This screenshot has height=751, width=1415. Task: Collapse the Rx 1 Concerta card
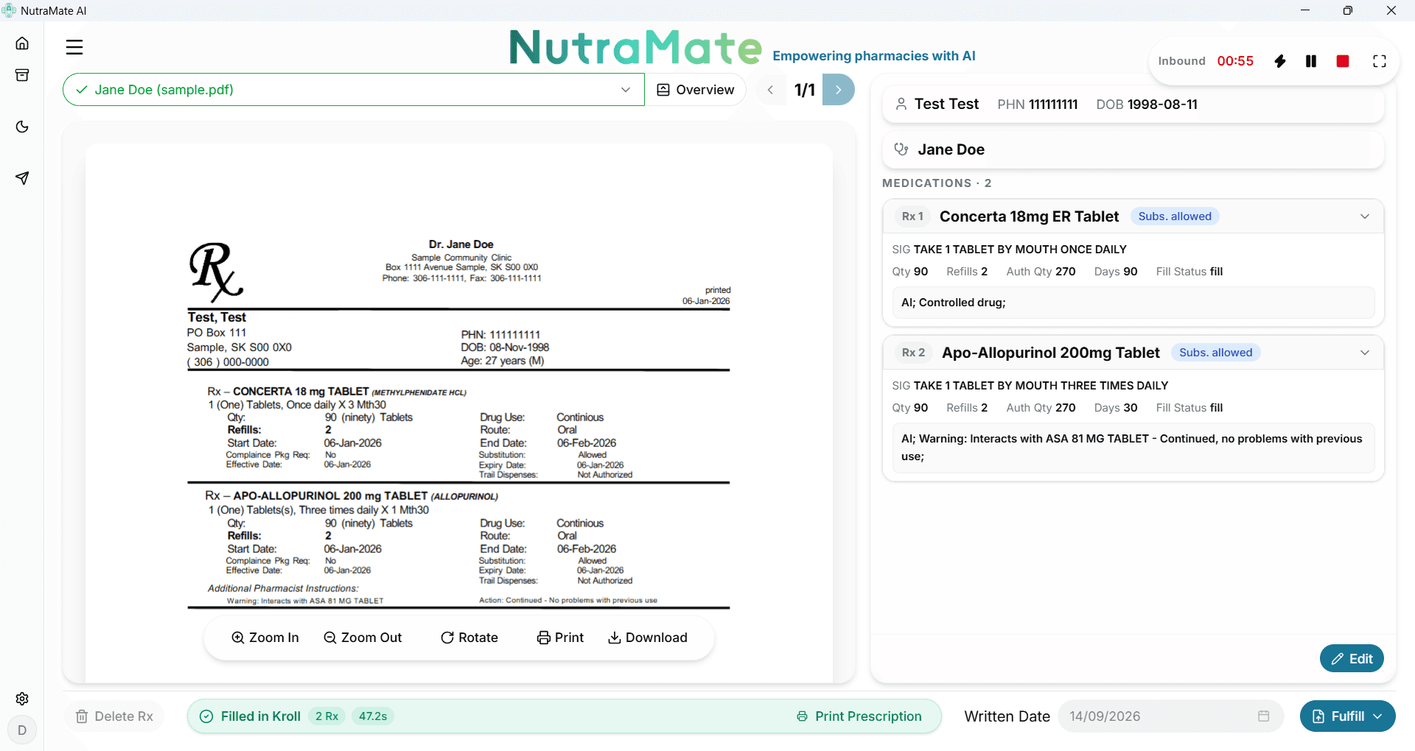[1365, 216]
